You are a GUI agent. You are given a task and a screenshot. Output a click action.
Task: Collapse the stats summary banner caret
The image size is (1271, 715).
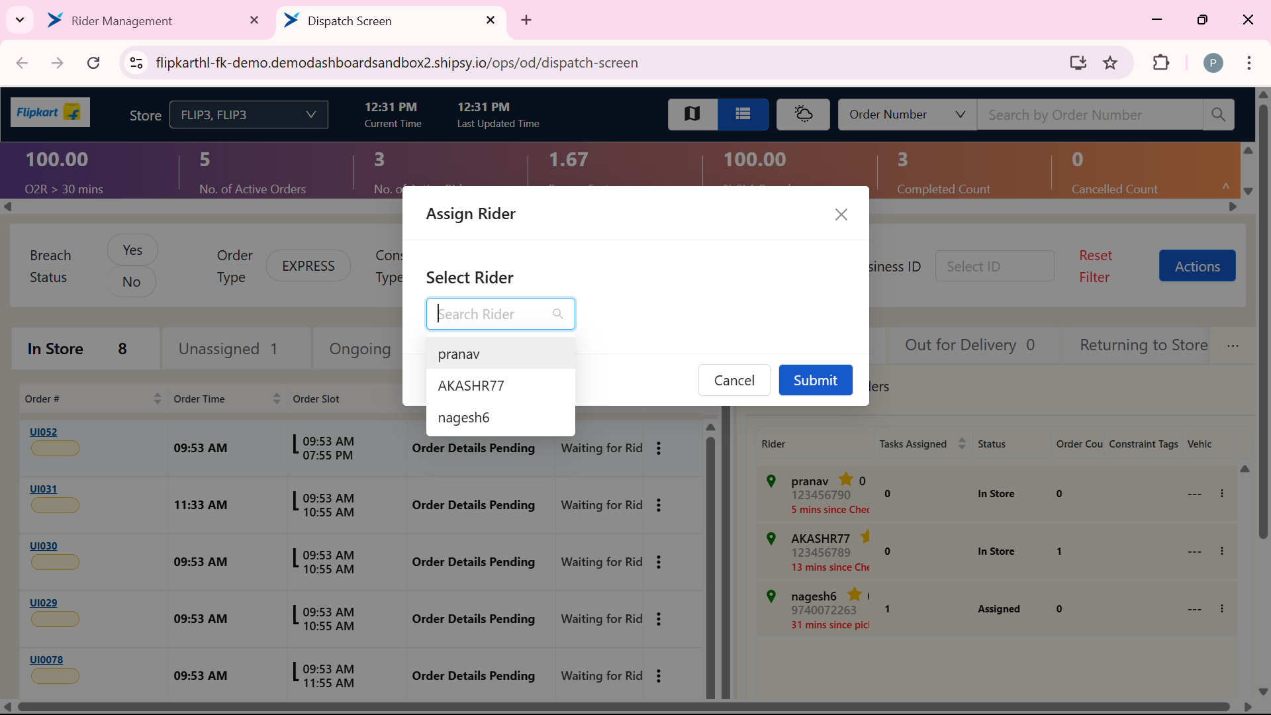coord(1225,187)
